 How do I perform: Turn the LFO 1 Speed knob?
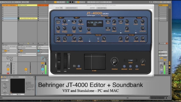point(114,21)
